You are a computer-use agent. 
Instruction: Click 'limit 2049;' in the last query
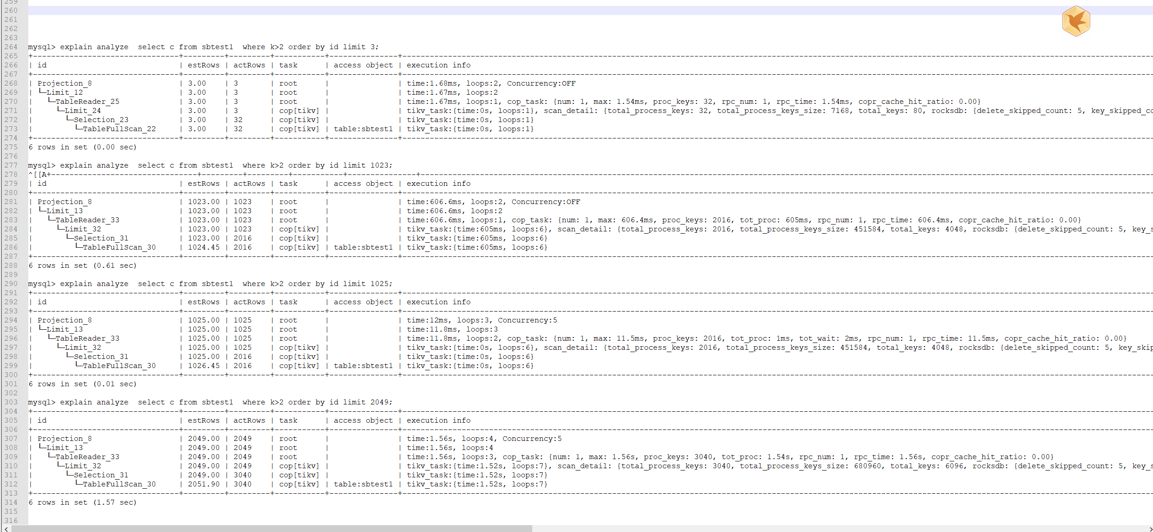click(367, 402)
